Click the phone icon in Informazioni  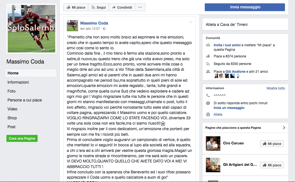208,95
